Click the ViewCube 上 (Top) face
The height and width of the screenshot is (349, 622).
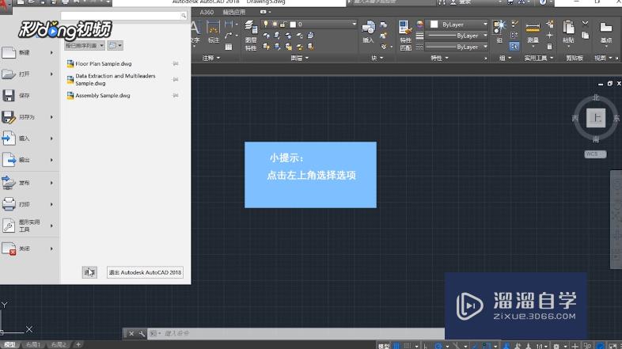tap(596, 118)
